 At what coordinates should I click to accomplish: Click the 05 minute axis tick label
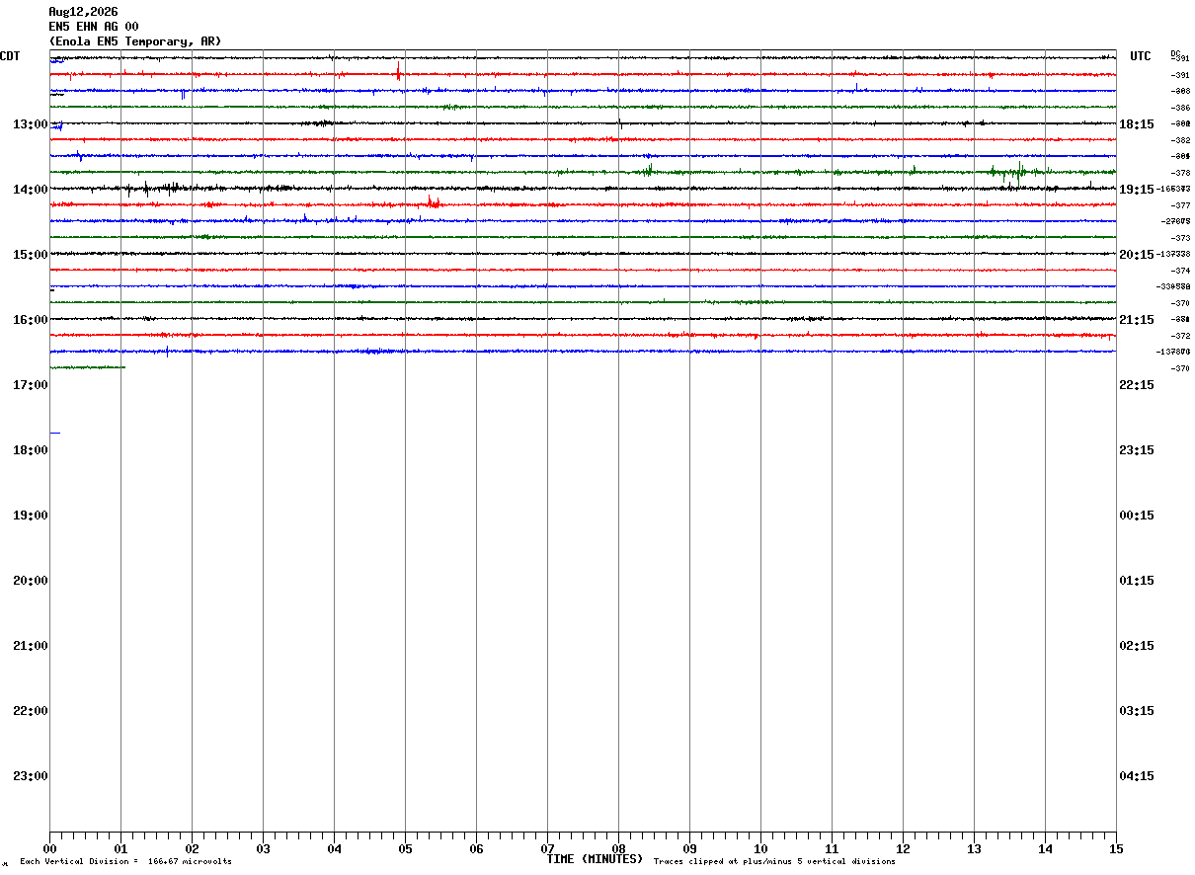point(405,849)
